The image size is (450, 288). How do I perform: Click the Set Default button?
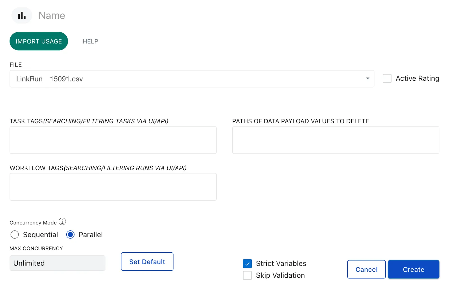147,262
